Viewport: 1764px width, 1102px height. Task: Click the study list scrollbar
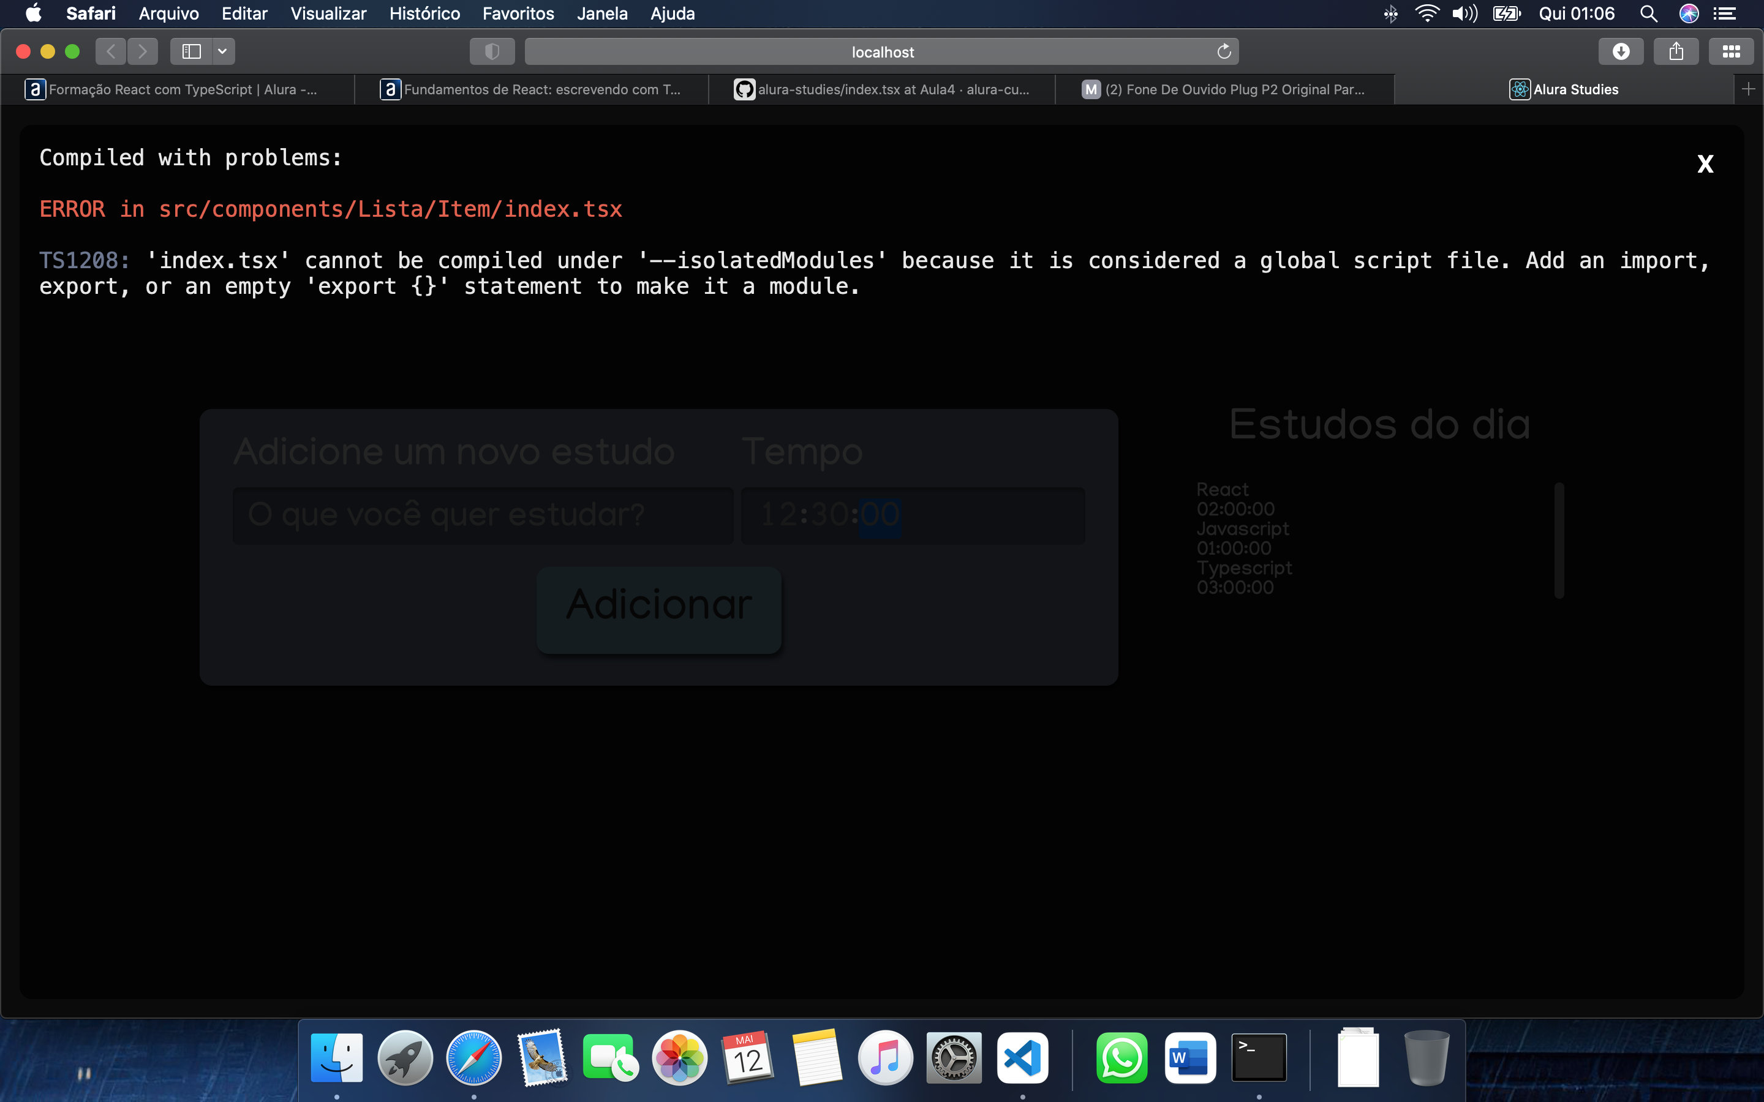coord(1559,540)
